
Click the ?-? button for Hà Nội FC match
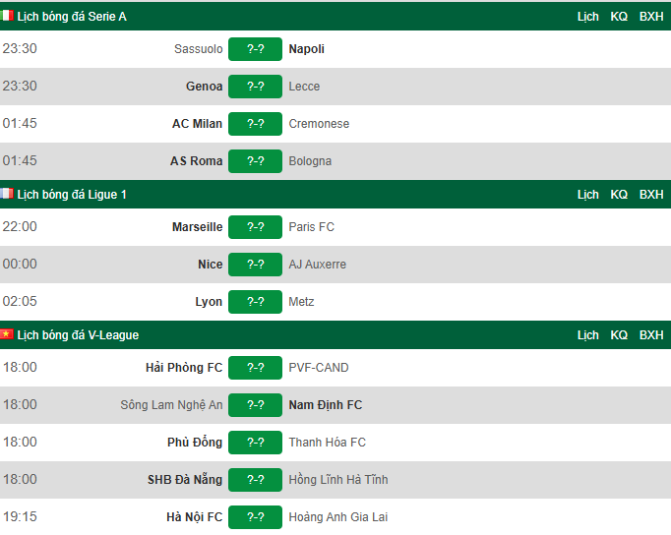[255, 517]
